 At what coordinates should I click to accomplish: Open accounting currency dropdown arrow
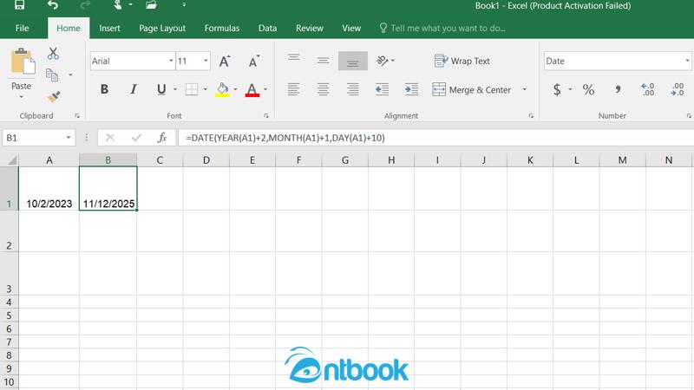click(570, 90)
